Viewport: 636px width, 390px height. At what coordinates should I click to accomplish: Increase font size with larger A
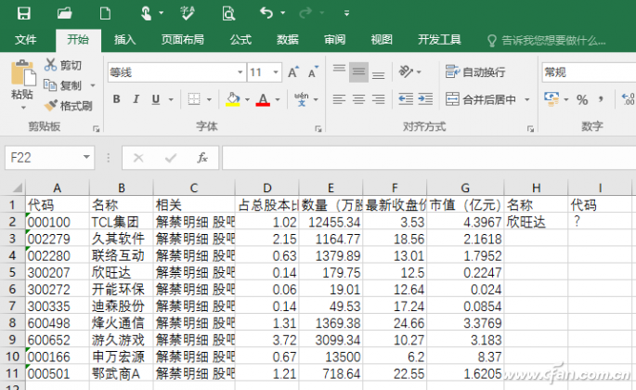293,72
